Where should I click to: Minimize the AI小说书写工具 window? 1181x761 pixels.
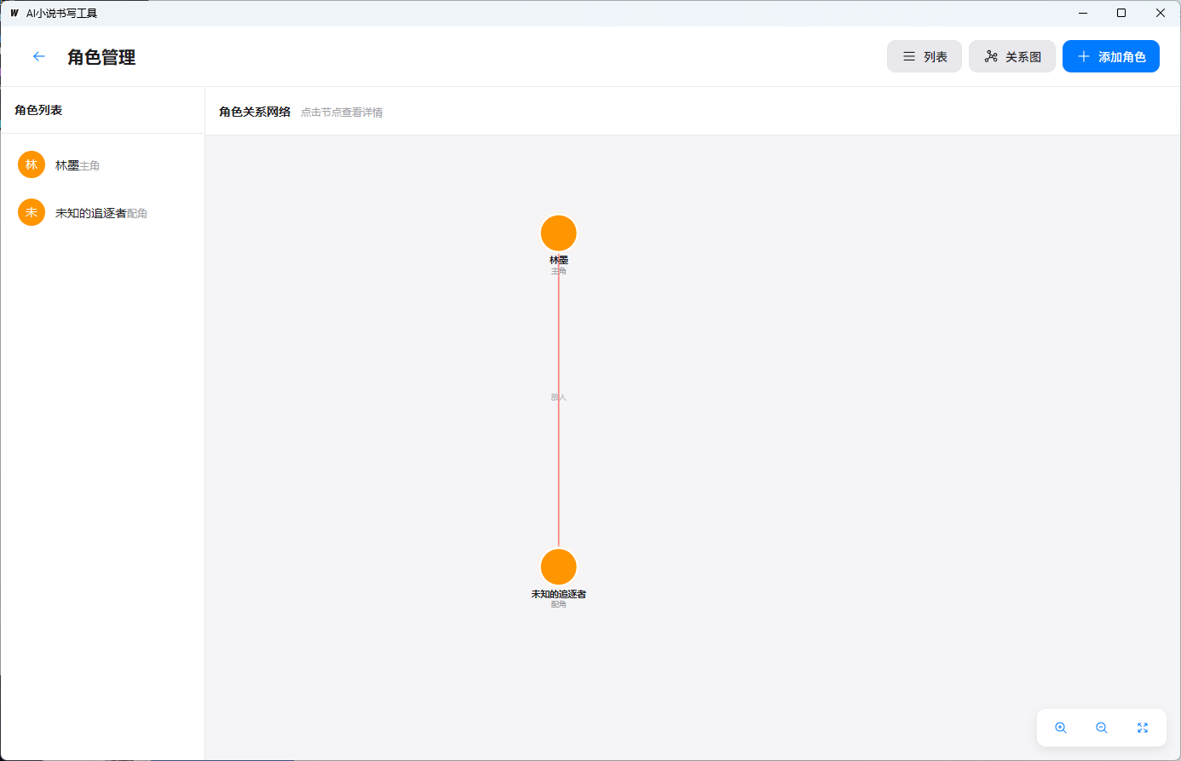1083,13
